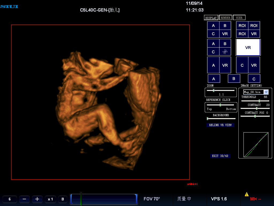274x206 pixels.
Task: Click the minus button in bottom bar
Action: click(x=24, y=199)
